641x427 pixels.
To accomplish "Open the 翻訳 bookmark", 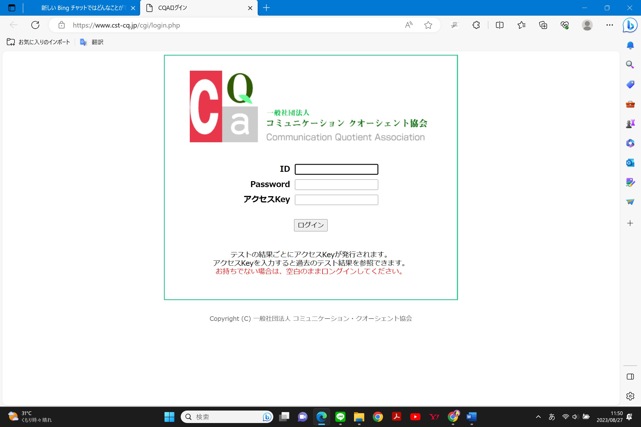I will (x=92, y=42).
